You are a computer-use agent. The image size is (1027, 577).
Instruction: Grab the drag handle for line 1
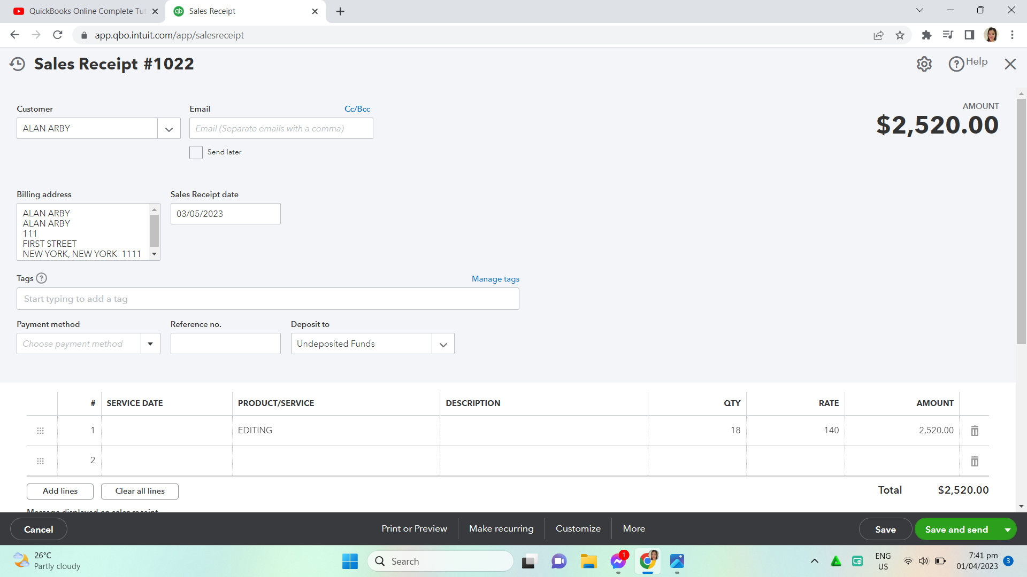point(40,431)
